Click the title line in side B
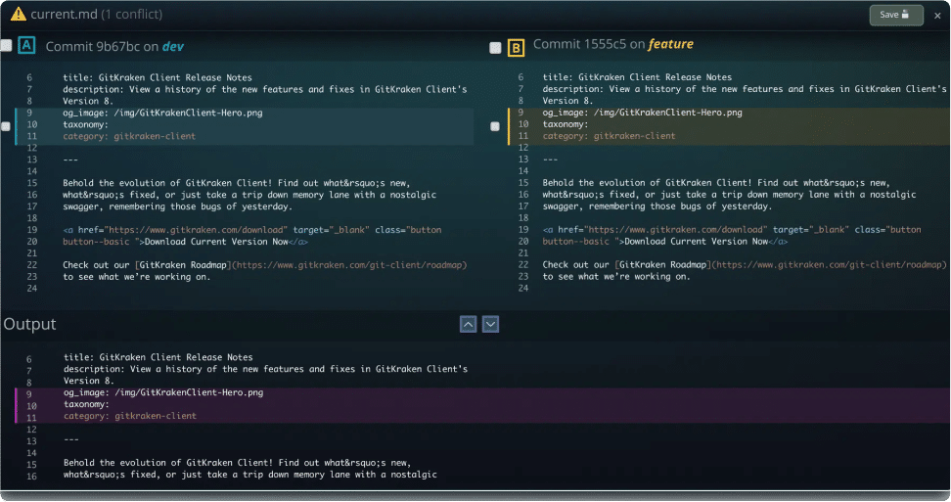This screenshot has width=951, height=502. (x=637, y=77)
